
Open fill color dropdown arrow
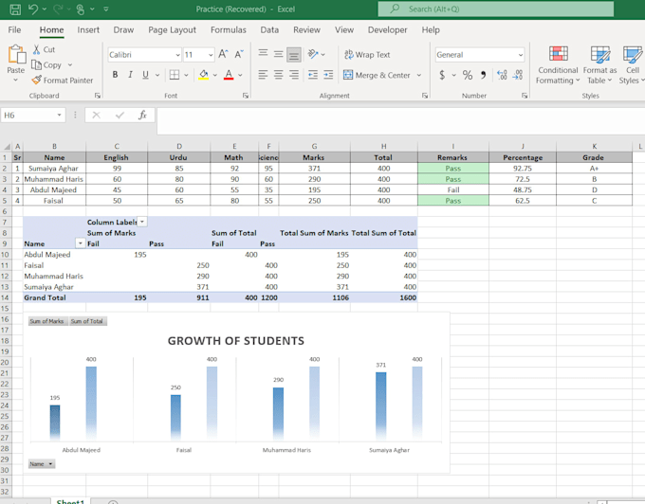tap(214, 75)
